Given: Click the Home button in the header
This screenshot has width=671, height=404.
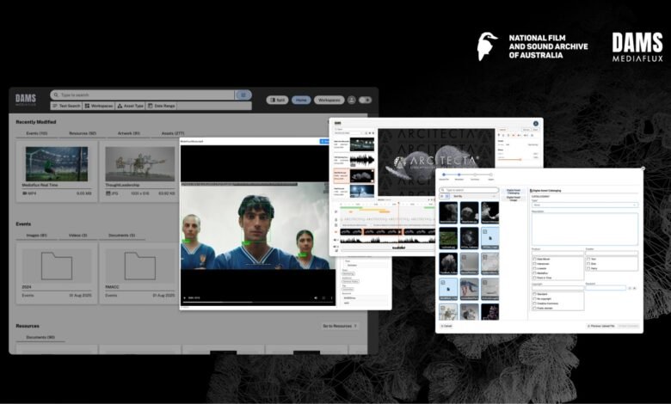Looking at the screenshot, I should point(301,100).
